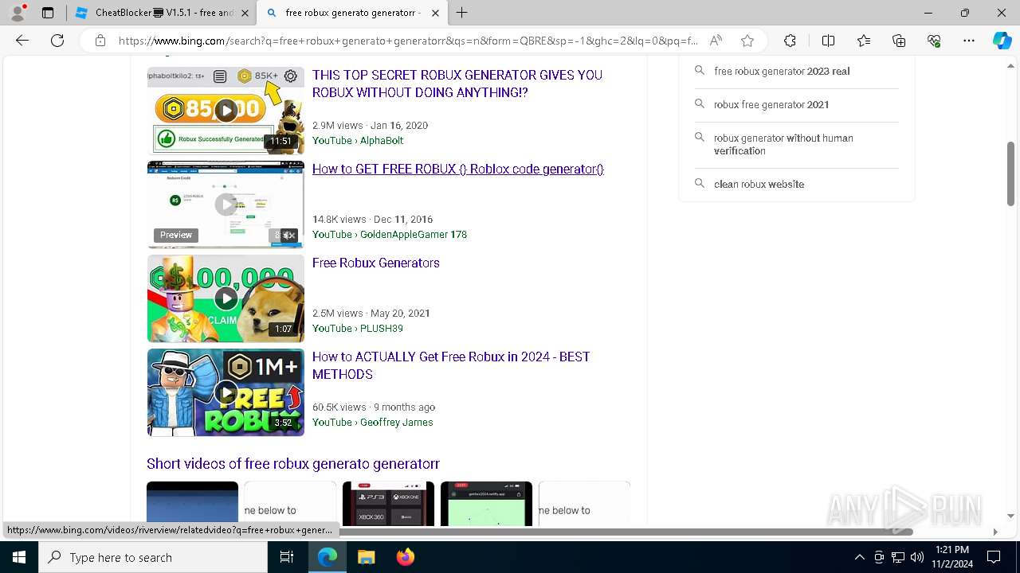Open a new browser tab
1020x573 pixels.
click(461, 13)
